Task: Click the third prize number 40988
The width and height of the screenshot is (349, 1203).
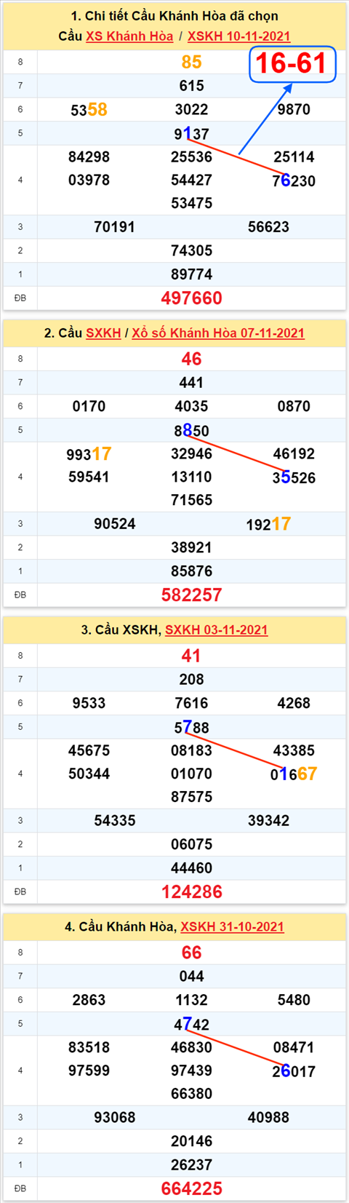Action: pos(269,1118)
